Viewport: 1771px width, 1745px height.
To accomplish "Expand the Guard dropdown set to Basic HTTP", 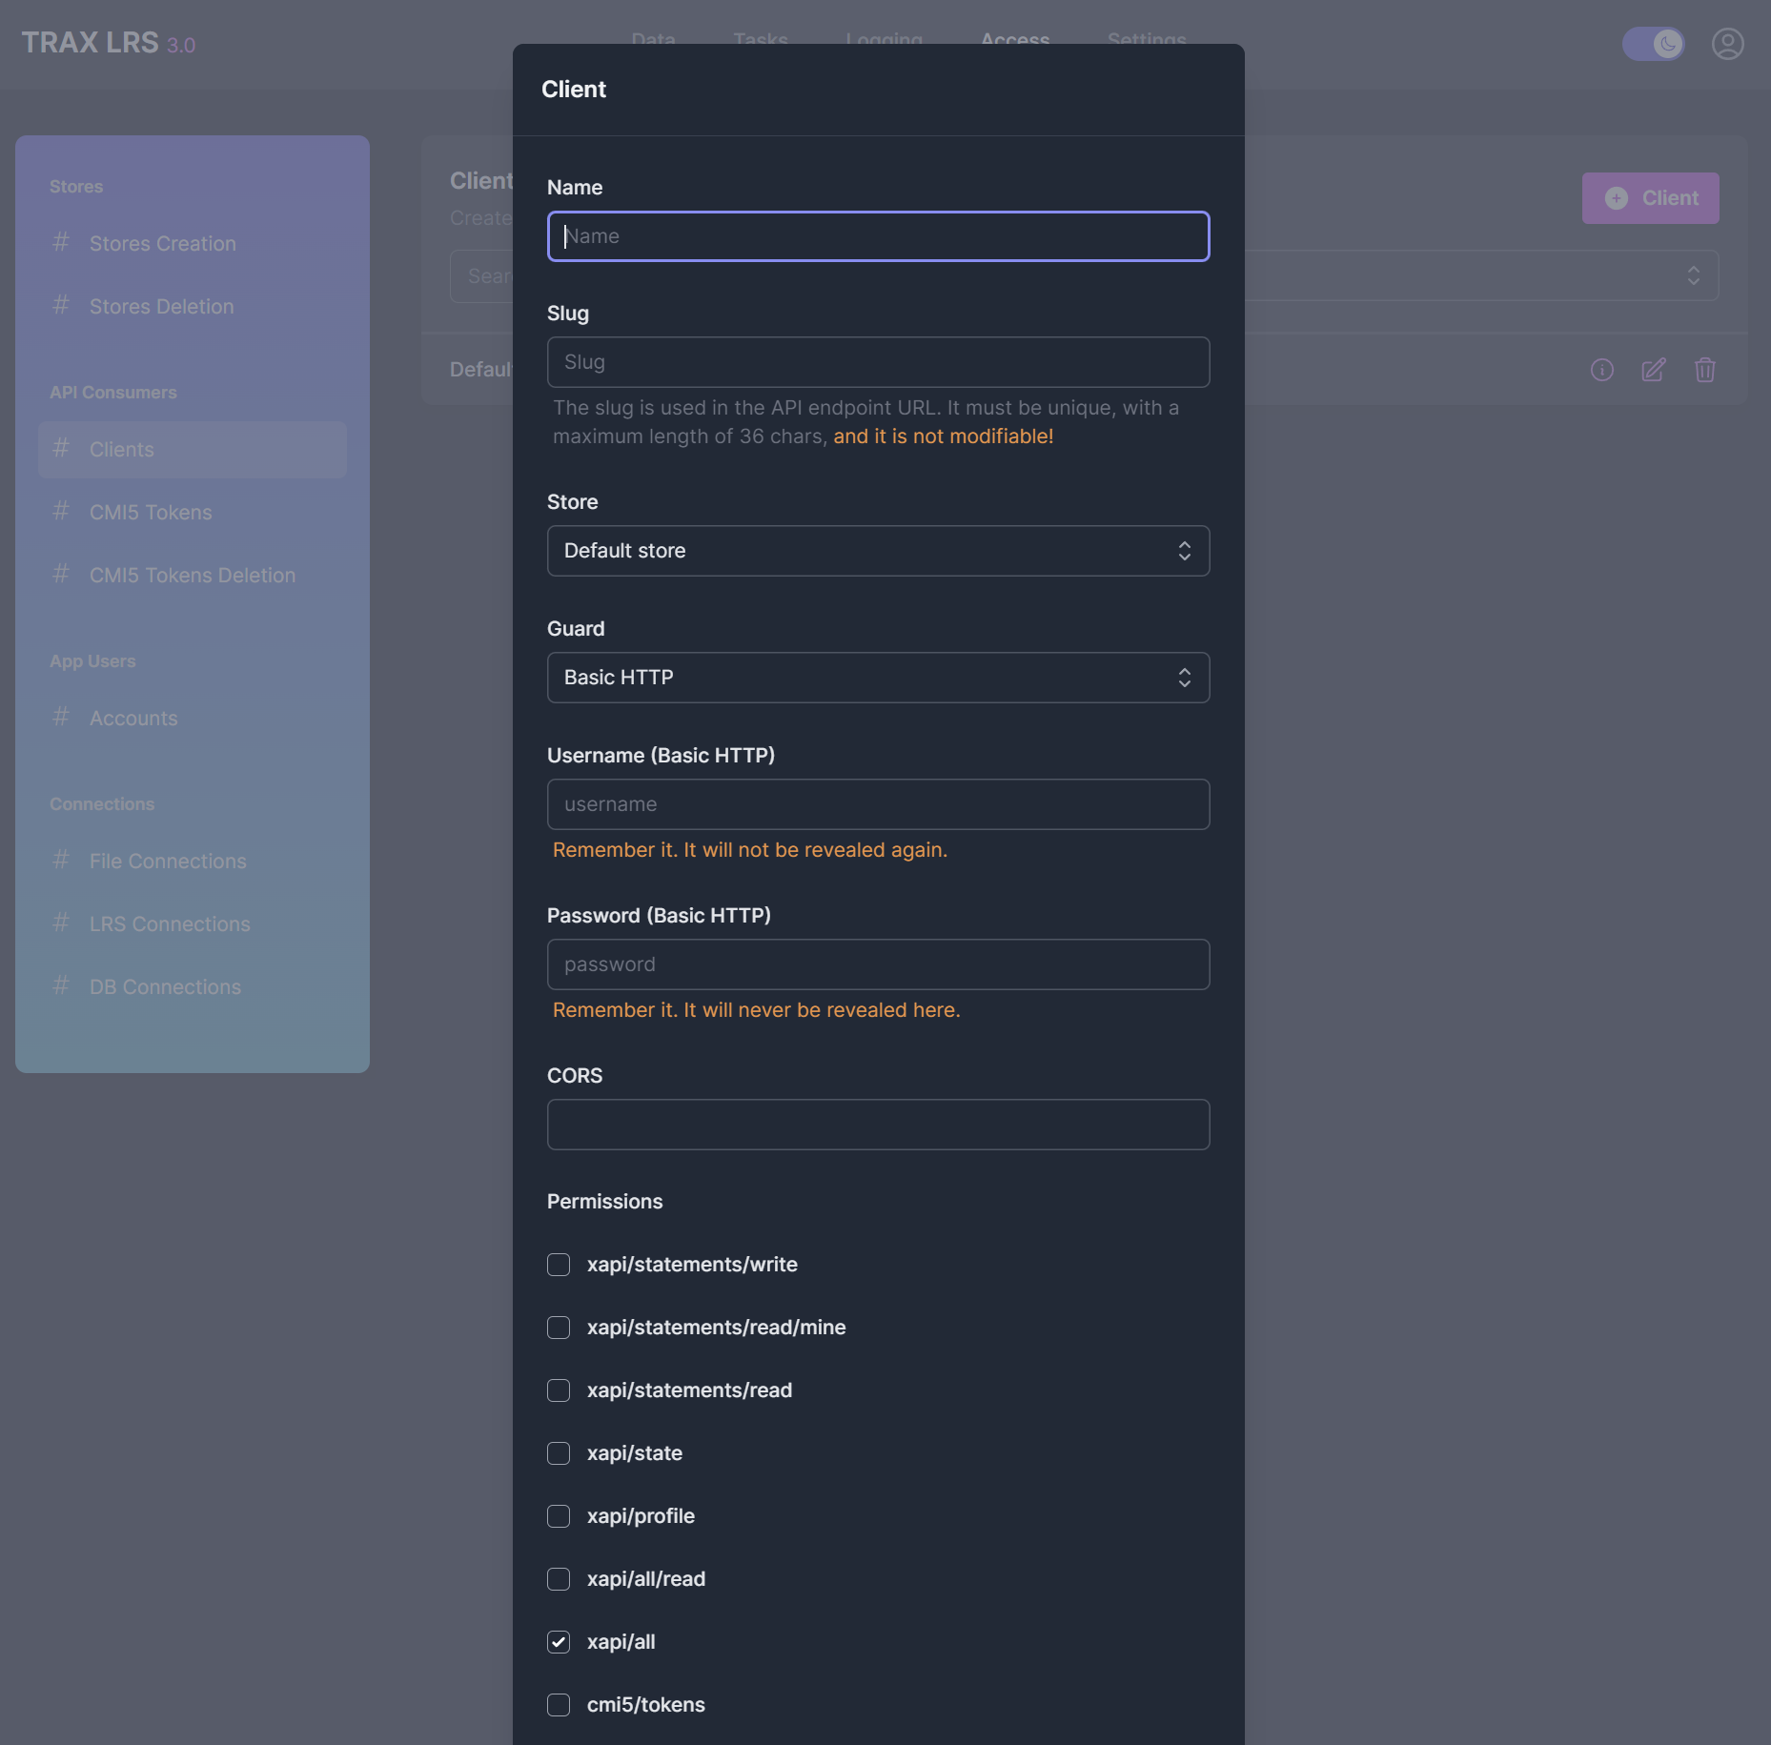I will tap(878, 678).
